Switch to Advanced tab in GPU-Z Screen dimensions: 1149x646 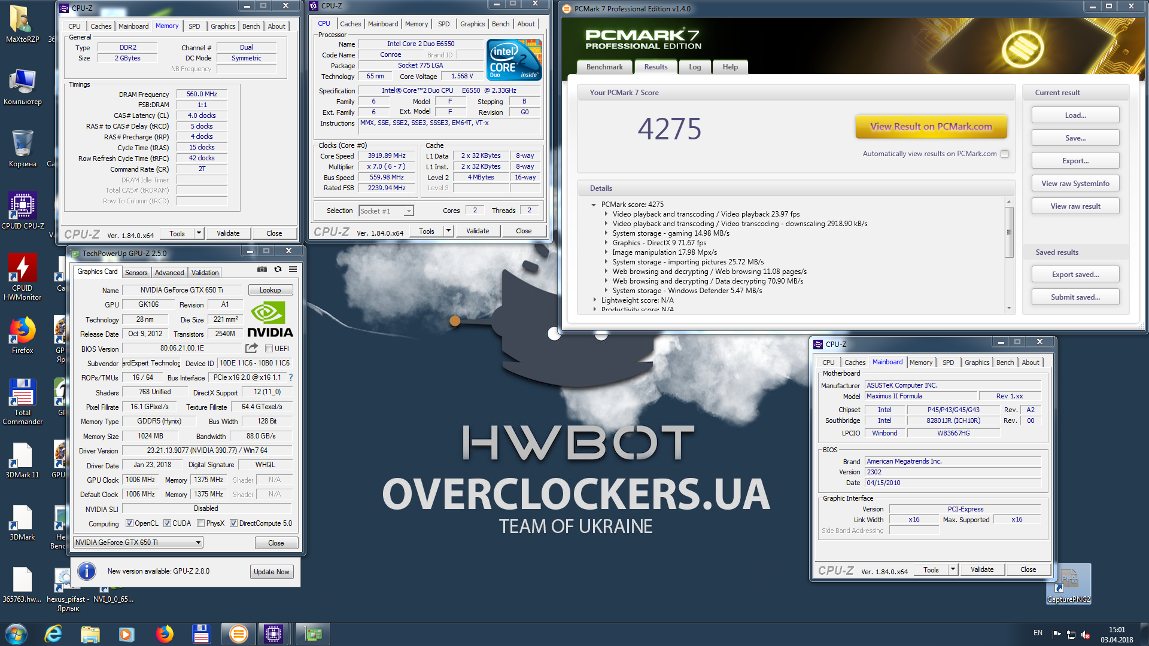tap(169, 273)
